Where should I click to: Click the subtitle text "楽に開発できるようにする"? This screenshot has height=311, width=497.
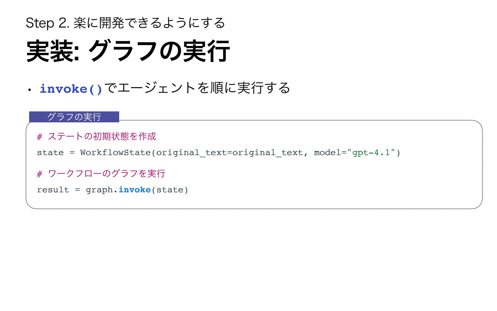pyautogui.click(x=149, y=23)
